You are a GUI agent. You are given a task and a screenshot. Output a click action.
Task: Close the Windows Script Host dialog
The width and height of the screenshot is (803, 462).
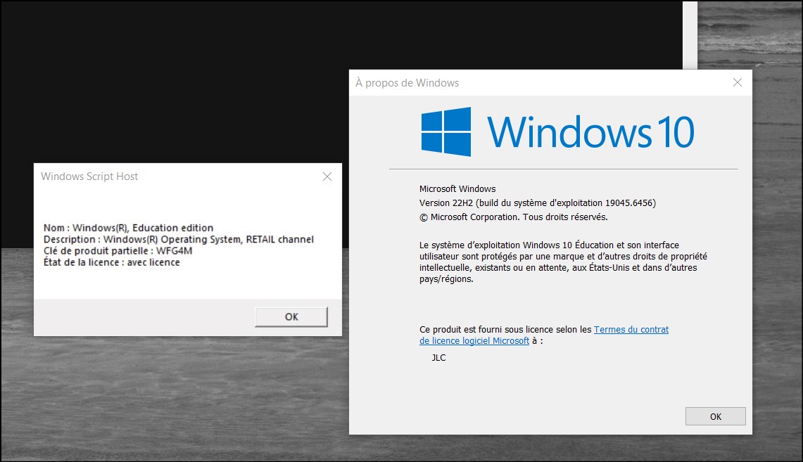pos(327,177)
